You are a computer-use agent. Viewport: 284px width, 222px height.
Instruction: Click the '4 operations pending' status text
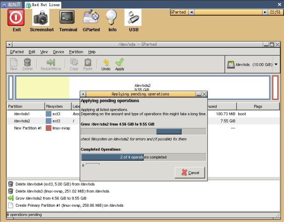[24, 215]
